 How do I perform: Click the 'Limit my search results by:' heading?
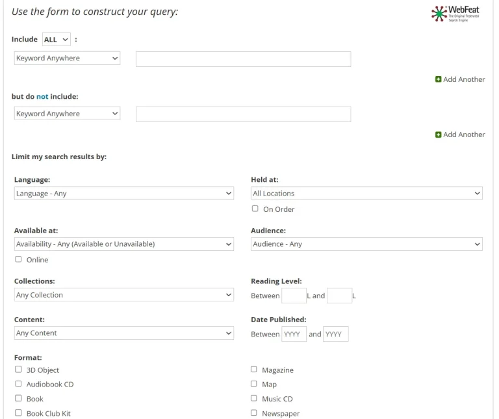59,157
